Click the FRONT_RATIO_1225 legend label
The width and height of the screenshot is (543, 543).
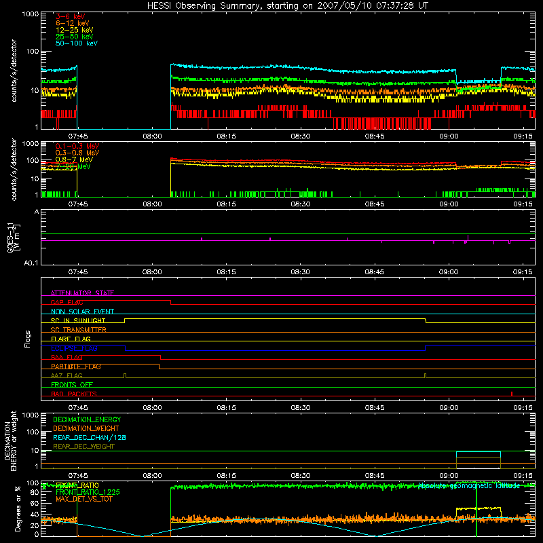(88, 492)
